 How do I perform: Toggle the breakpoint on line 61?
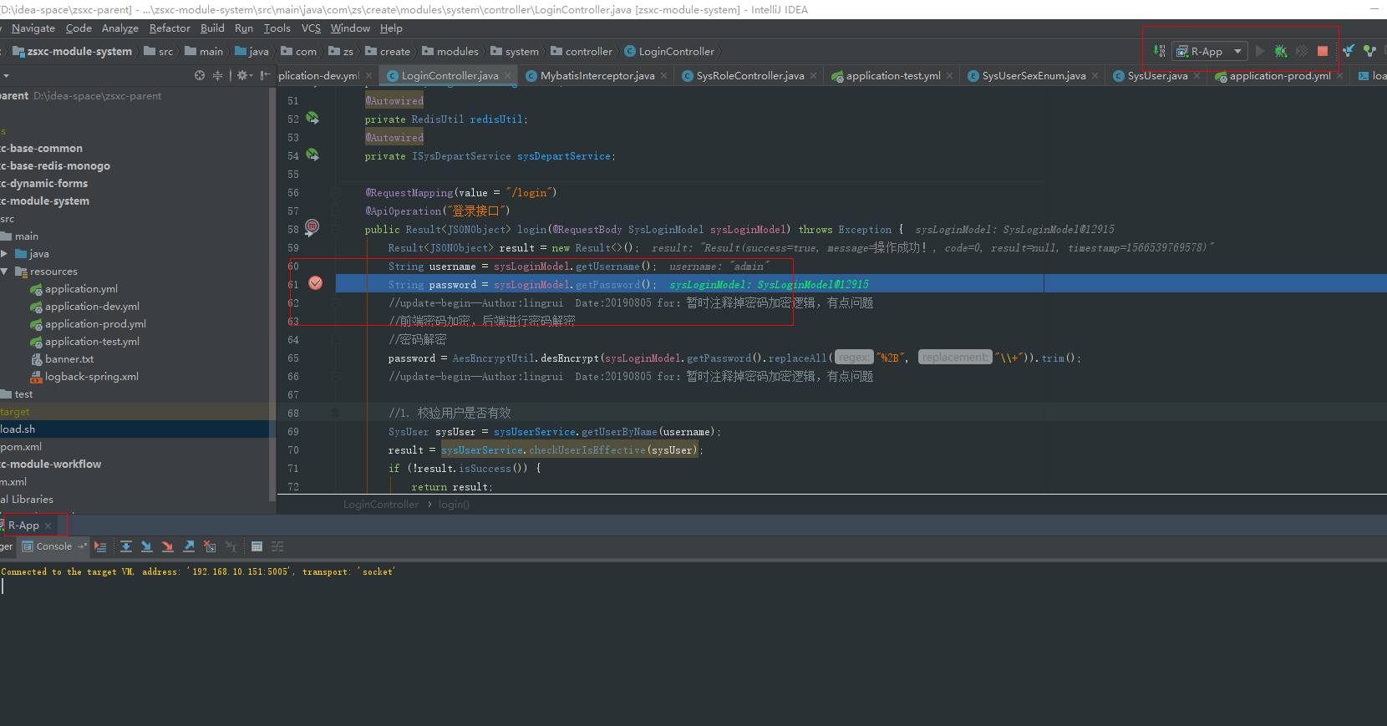315,284
